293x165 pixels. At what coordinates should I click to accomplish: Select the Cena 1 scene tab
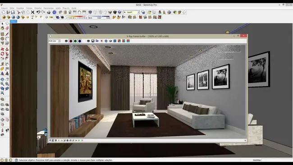[x=14, y=21]
